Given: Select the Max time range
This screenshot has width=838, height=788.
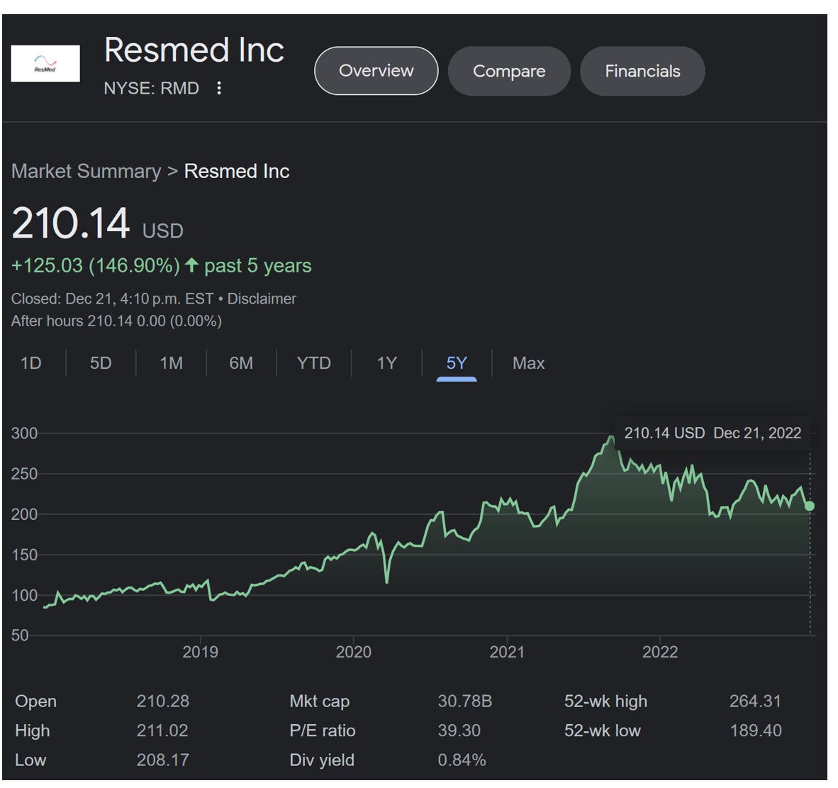Looking at the screenshot, I should [529, 363].
